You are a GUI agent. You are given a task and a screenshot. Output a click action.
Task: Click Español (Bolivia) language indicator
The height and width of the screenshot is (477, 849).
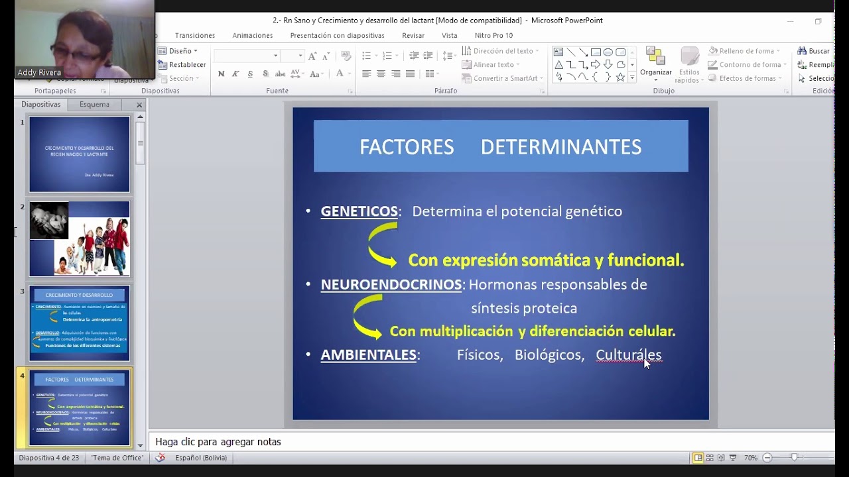tap(202, 458)
